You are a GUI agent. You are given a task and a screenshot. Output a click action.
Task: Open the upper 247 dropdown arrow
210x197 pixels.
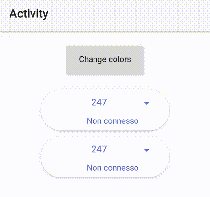tap(147, 103)
